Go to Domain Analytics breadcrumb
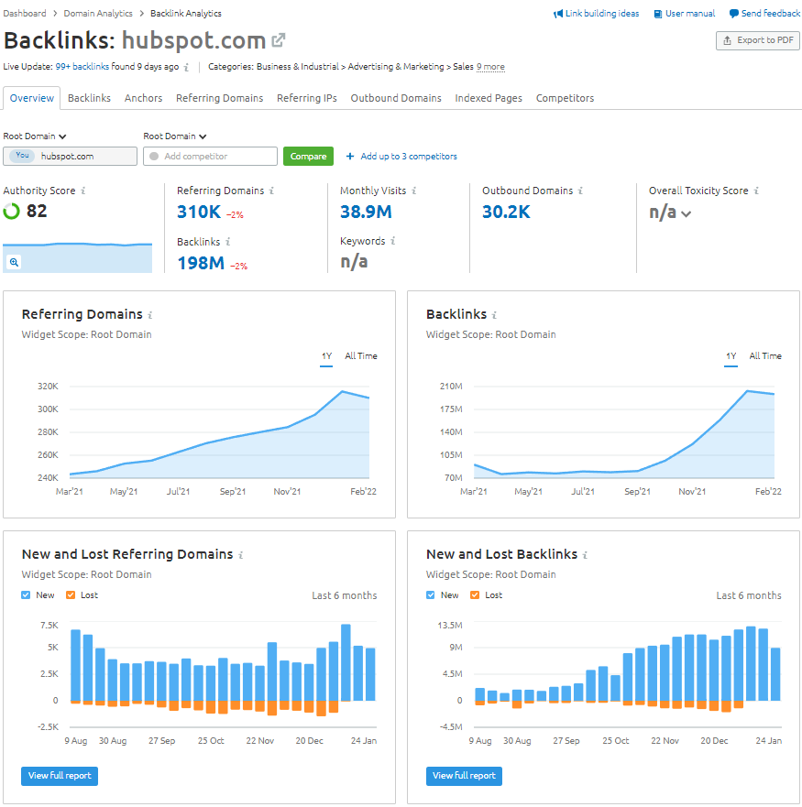 click(x=98, y=14)
